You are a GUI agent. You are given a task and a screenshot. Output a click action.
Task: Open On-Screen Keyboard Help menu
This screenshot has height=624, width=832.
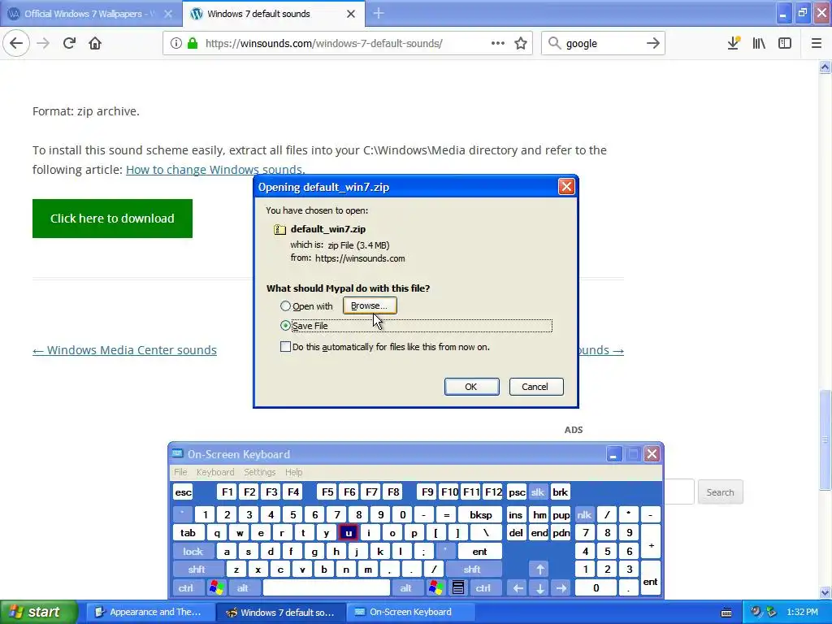pos(293,472)
